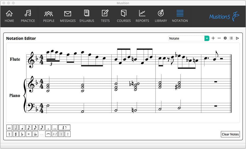Toggle the single dot modifier
The height and width of the screenshot is (149, 246).
point(48,128)
